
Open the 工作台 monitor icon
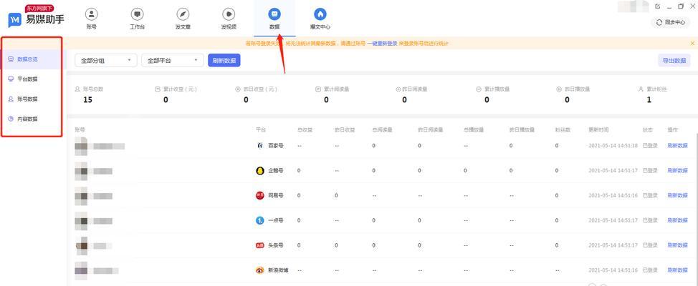(137, 14)
